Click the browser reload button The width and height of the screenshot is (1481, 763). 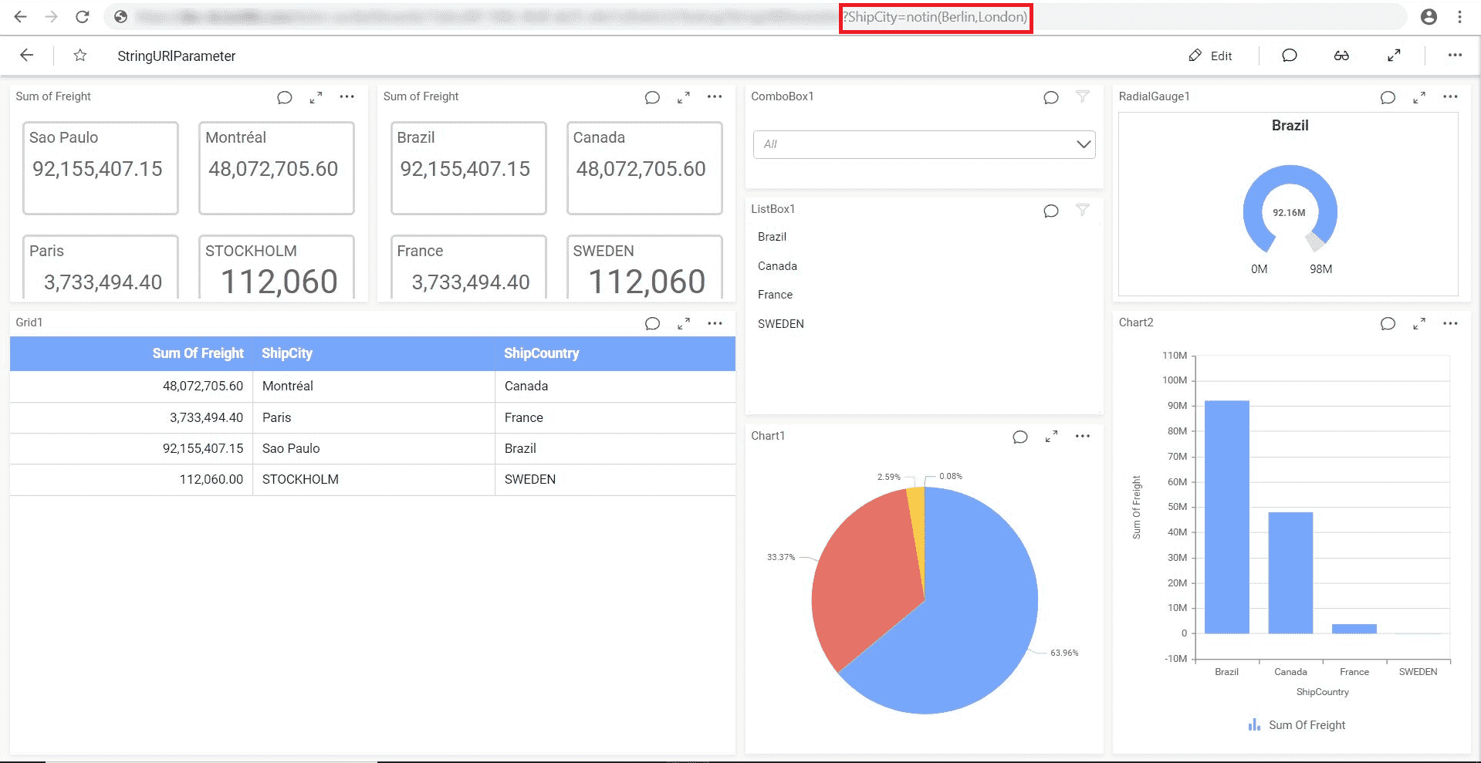pos(82,17)
